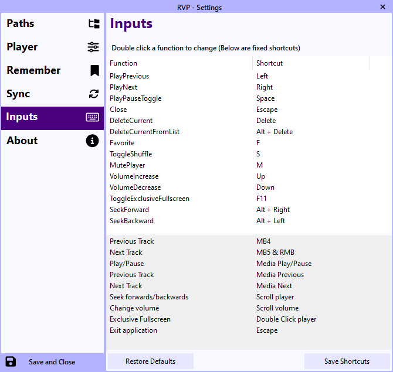Select the ToggleExclusiveFullscreen row

point(150,199)
